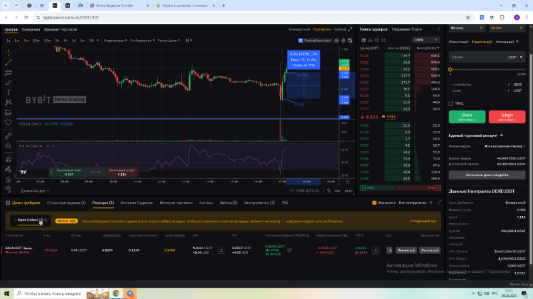Select the crosshair cursor chart tool
Image resolution: width=533 pixels, height=299 pixels.
click(x=8, y=52)
